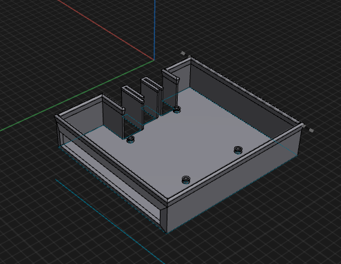Select the second upright tab from the left
Viewport: 341px width, 264px height.
coord(132,108)
